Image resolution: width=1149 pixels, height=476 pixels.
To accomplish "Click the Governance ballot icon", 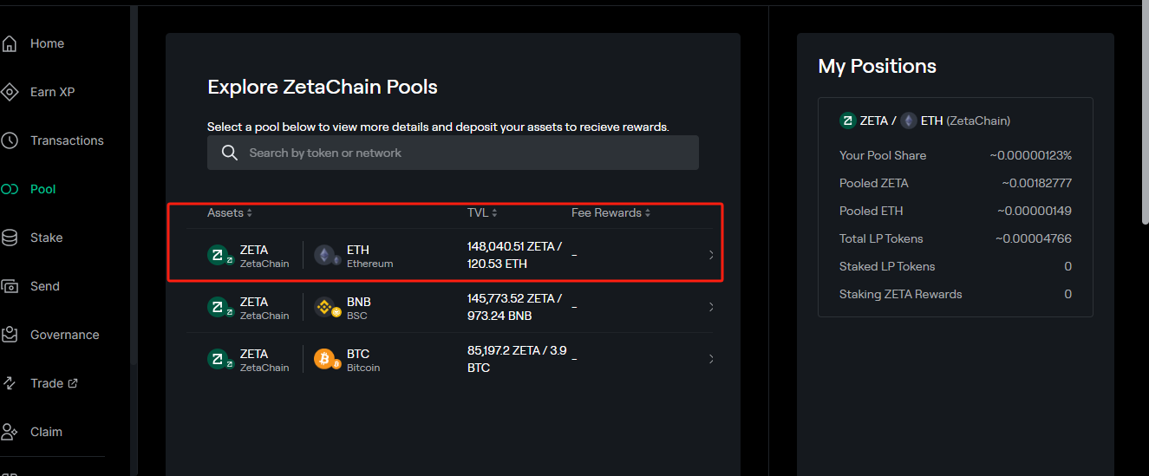I will [10, 335].
